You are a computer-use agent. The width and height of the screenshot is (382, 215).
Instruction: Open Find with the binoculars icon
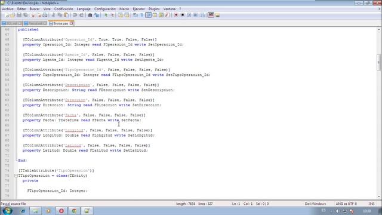point(90,15)
